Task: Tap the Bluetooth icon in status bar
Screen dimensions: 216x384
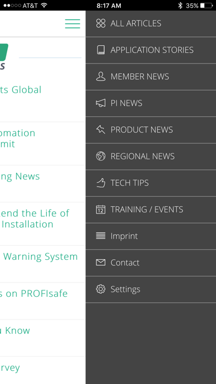Action: tap(180, 6)
